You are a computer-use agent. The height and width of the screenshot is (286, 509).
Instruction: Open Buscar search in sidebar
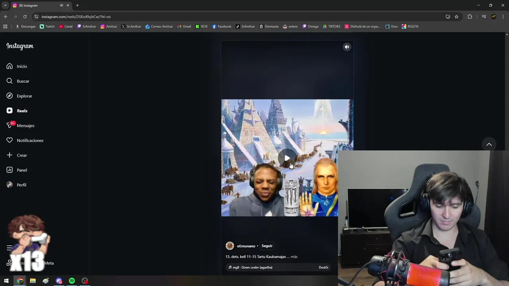(18, 81)
